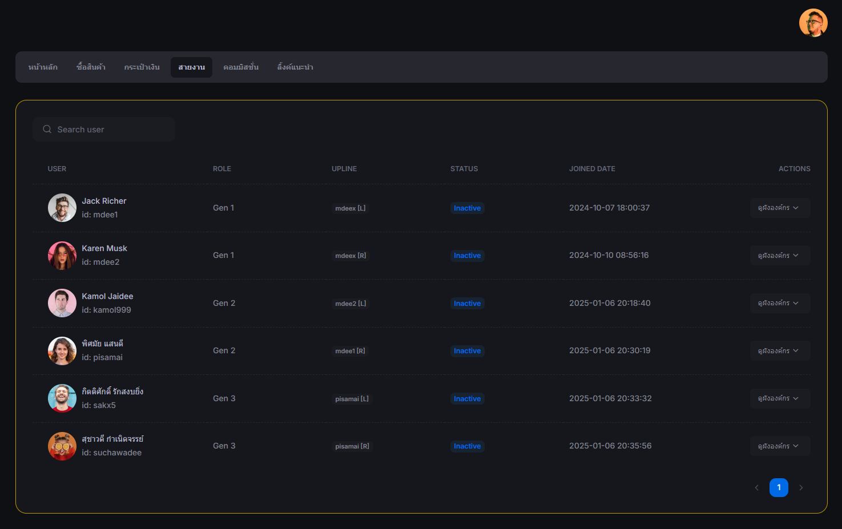Expand the actions dropdown for Jack Richer
The image size is (842, 529).
pos(779,208)
